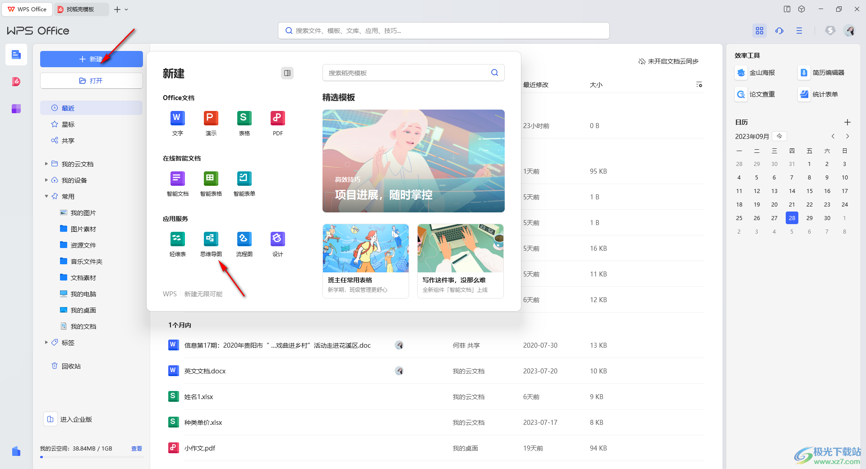Click the 打开 button
866x469 pixels.
click(91, 81)
